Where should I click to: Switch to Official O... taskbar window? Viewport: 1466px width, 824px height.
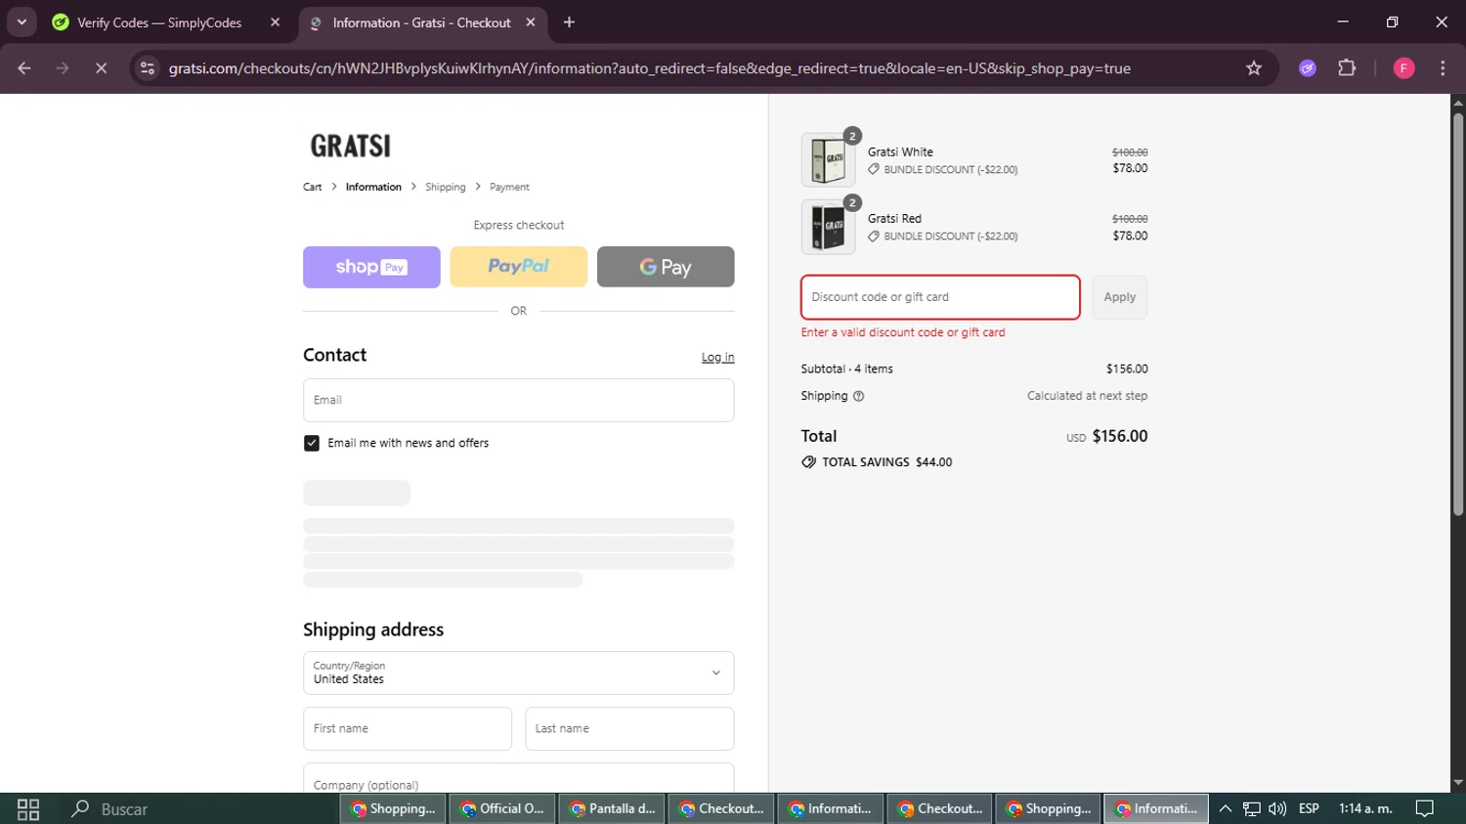502,808
